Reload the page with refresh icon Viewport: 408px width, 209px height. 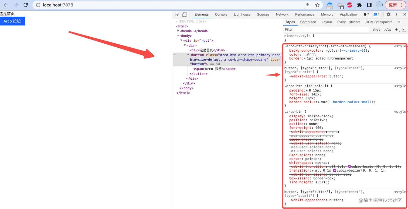(x=26, y=5)
